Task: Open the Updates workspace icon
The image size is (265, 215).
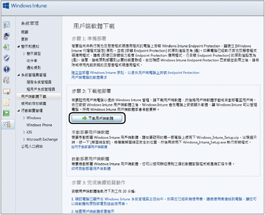Action: click(6, 47)
